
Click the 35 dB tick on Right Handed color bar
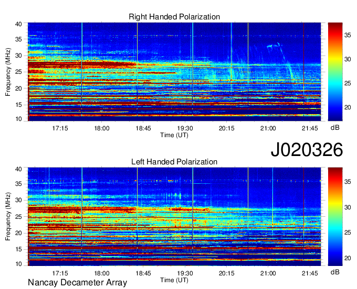pyautogui.click(x=348, y=35)
